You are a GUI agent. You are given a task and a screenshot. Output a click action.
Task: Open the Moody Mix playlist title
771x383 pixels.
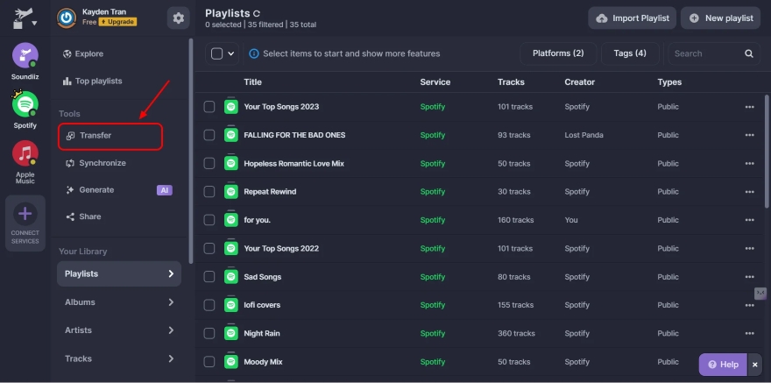click(x=263, y=362)
